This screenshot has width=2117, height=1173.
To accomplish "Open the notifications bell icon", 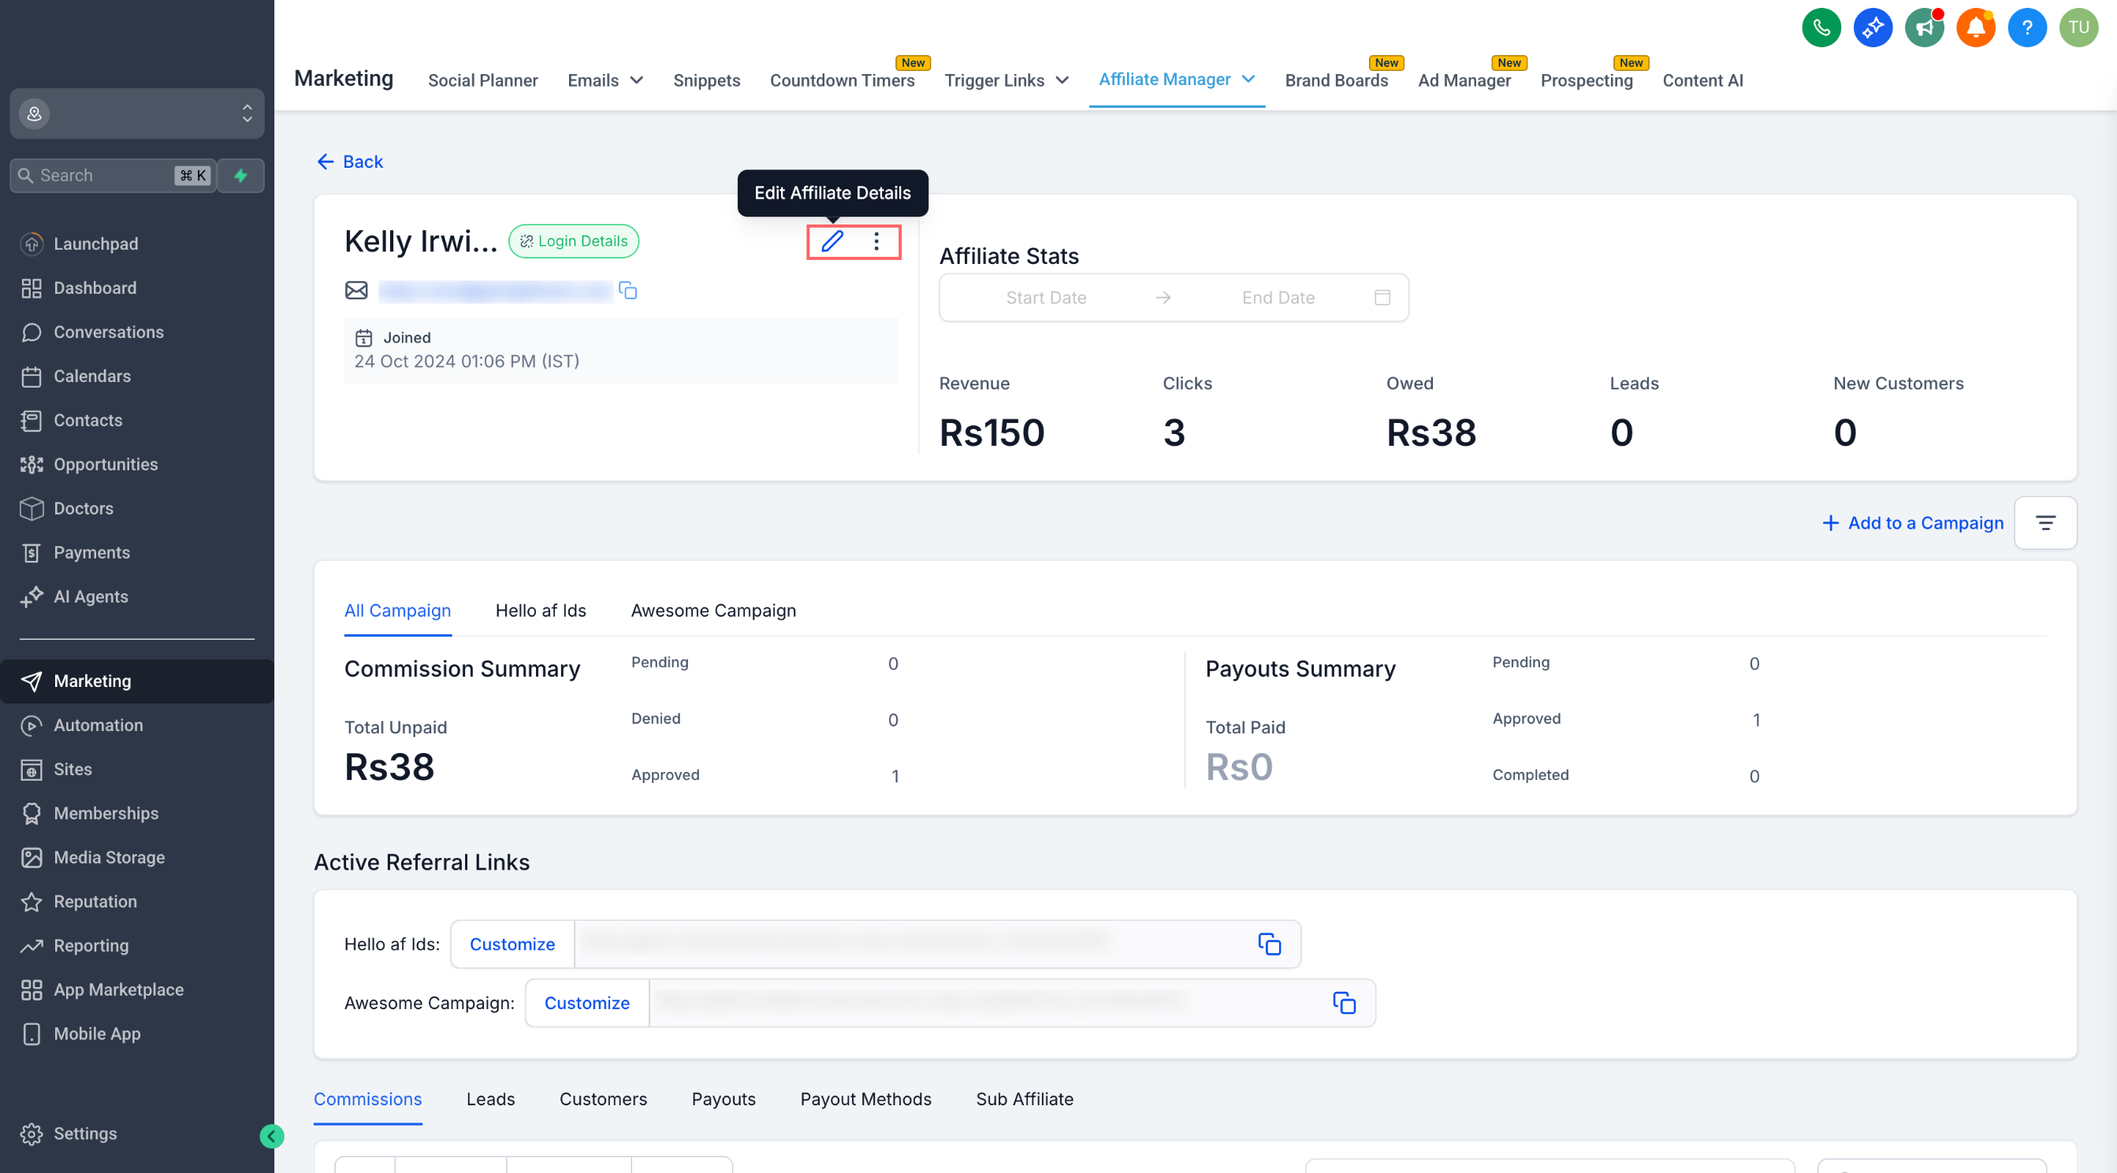I will (1975, 28).
